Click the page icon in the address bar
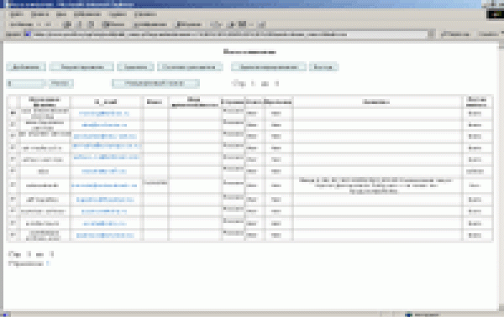The image size is (504, 317). [28, 34]
